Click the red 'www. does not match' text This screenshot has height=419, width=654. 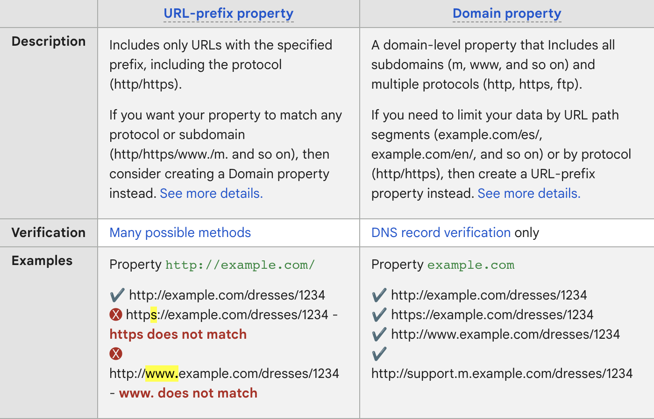point(188,393)
